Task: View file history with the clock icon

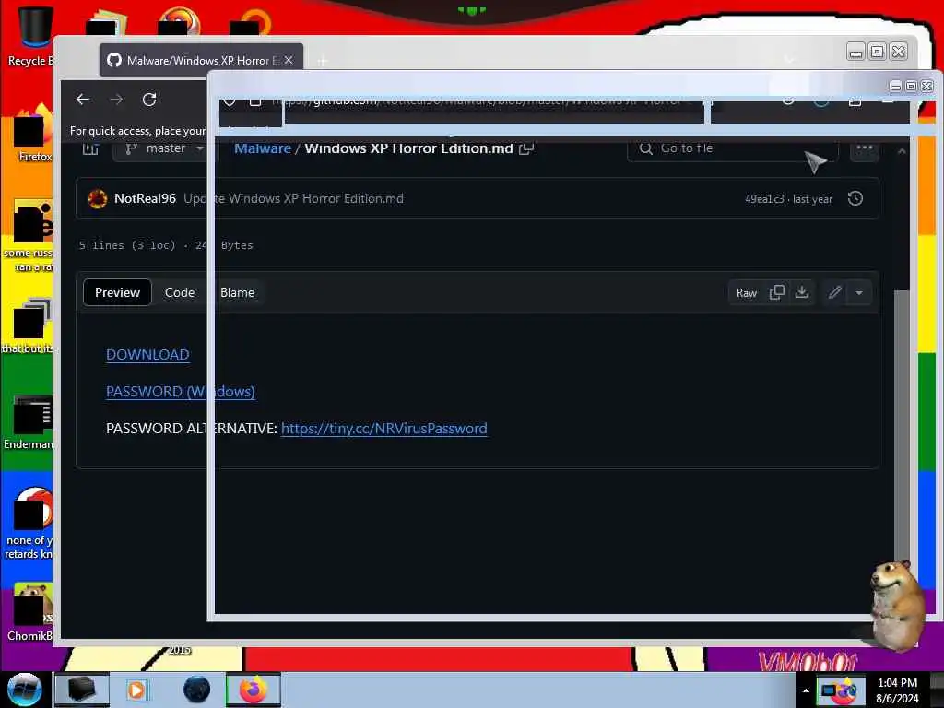Action: 855,199
